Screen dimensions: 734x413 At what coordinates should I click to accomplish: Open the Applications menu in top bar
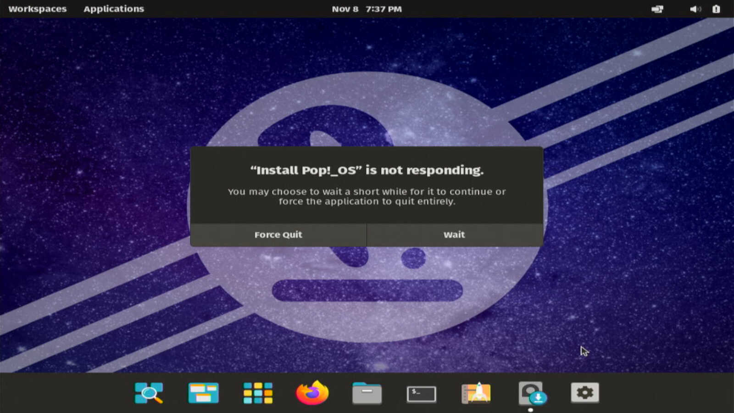pos(114,9)
